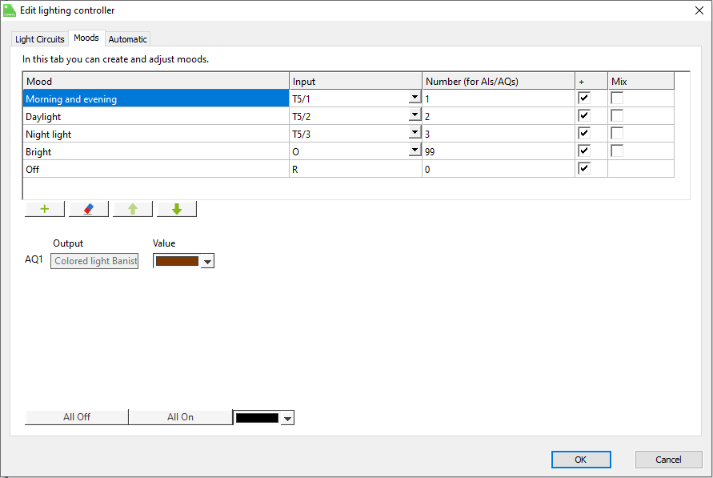Switch to the Light Circuits tab
713x478 pixels.
40,39
